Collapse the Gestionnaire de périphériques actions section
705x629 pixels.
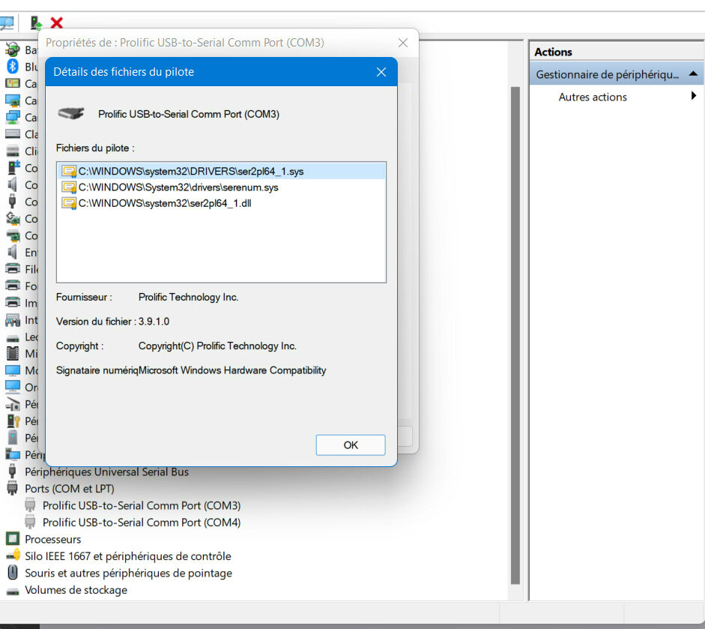(x=693, y=73)
